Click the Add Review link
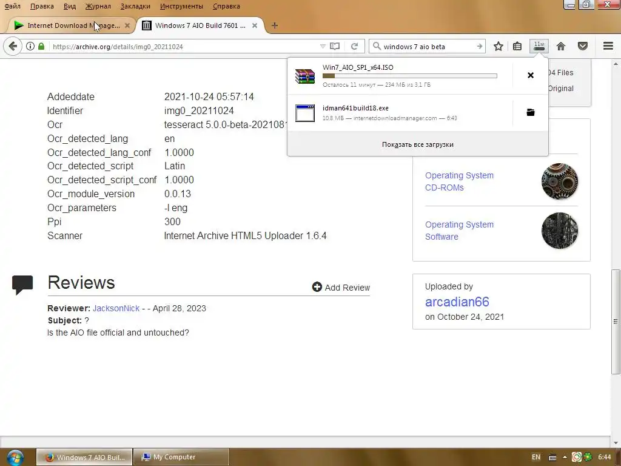 coord(341,287)
